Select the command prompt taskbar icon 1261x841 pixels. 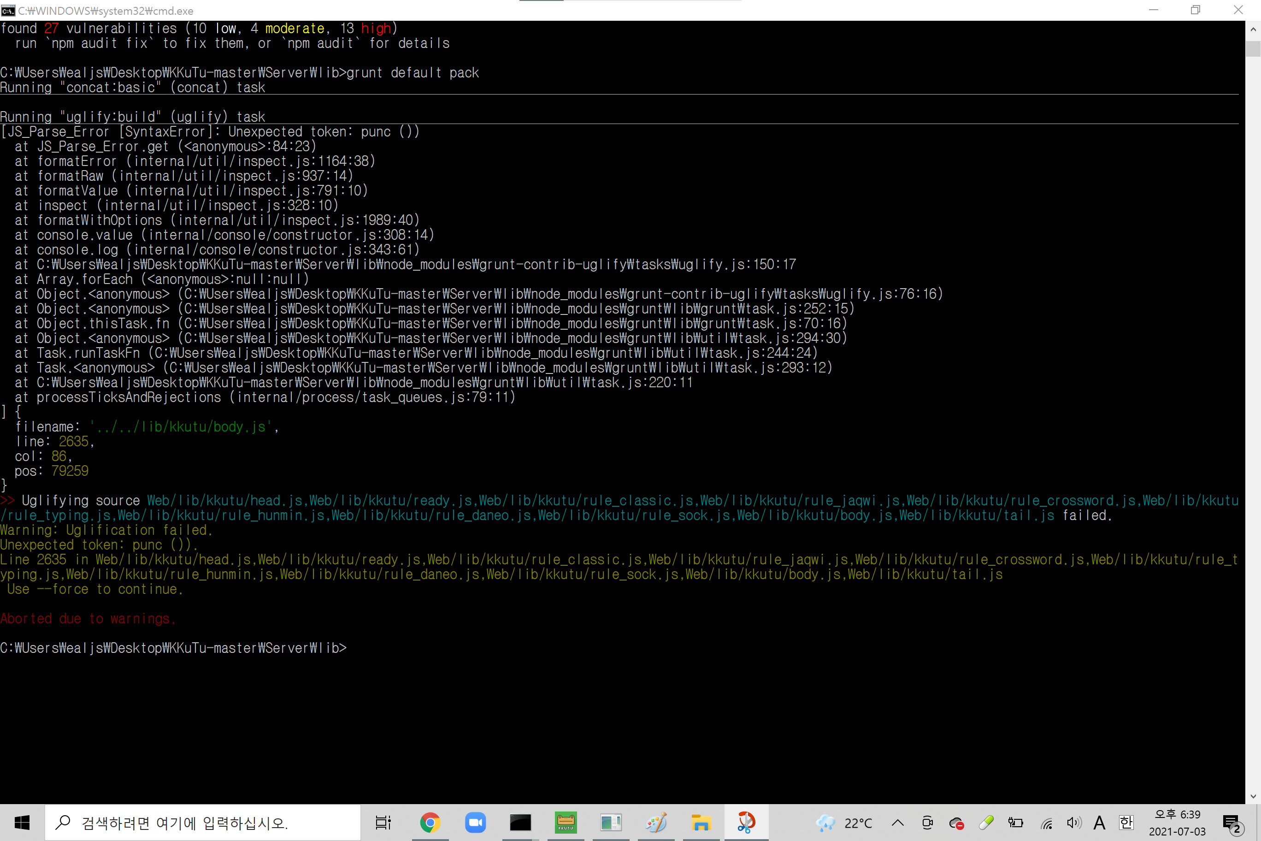coord(521,822)
